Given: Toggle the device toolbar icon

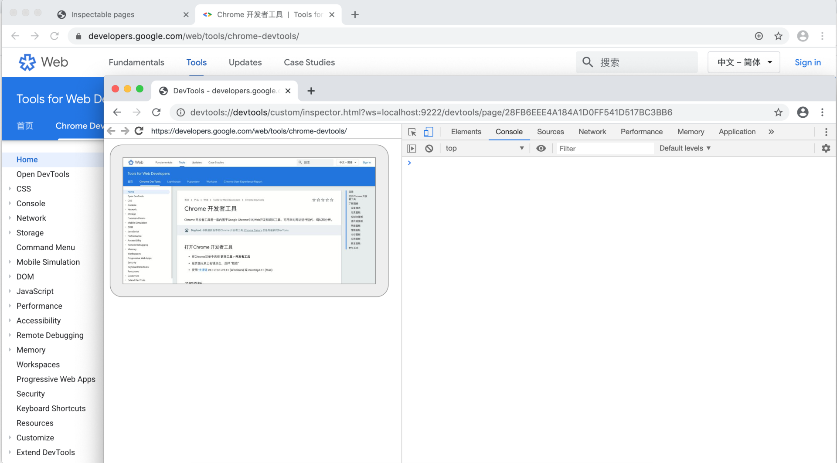Looking at the screenshot, I should pyautogui.click(x=429, y=132).
